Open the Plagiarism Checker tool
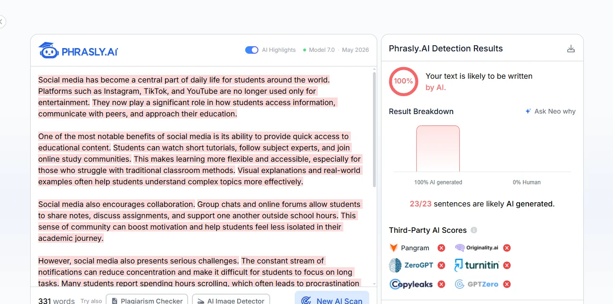The image size is (613, 304). coord(147,301)
